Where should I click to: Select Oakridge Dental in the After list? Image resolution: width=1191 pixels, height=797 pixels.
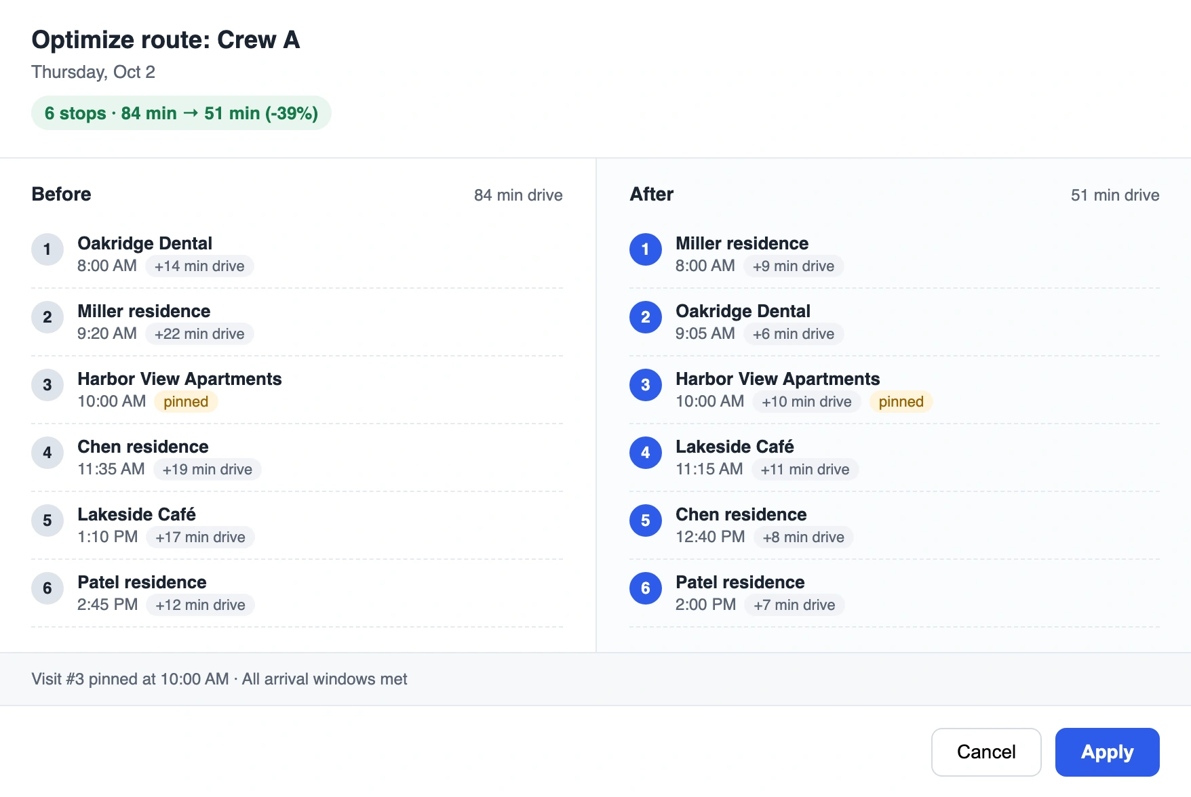(x=743, y=311)
